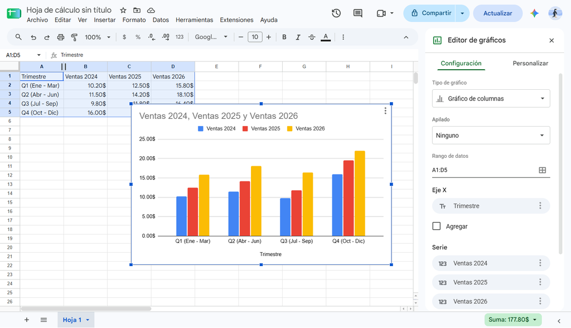Open the Suma summary dropdown
Screen dimensions: 571x328
pos(513,320)
